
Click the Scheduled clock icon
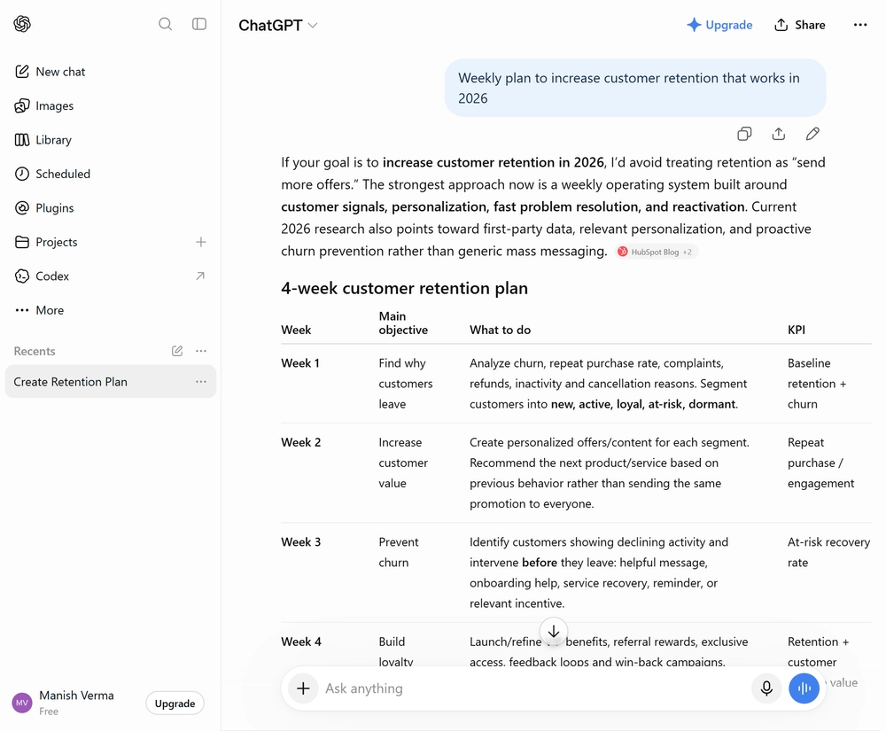(22, 174)
